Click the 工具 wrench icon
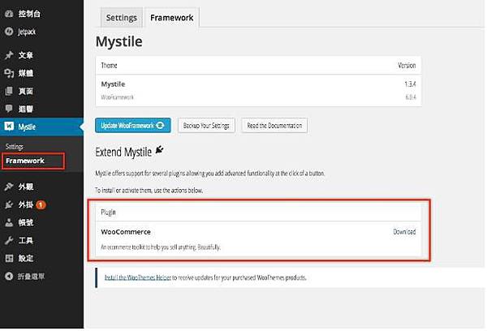The image size is (487, 331). click(8, 240)
